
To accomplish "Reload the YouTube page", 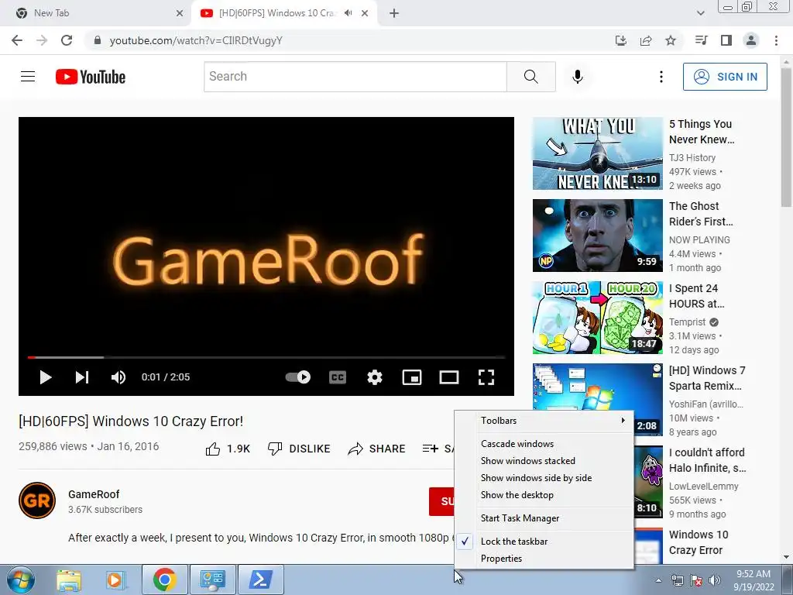I will pyautogui.click(x=67, y=40).
